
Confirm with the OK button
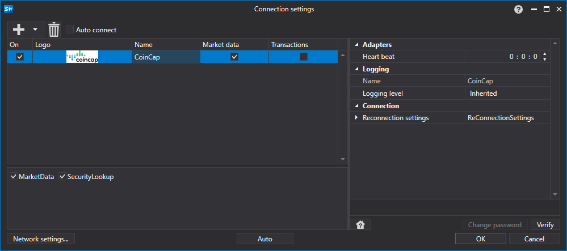pos(481,239)
